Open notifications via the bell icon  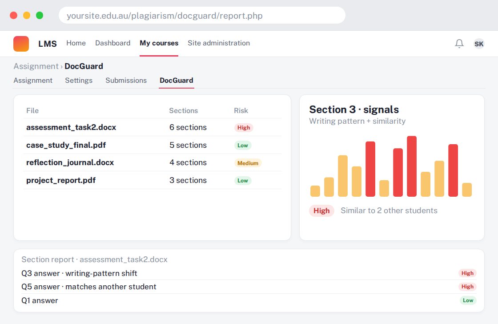[x=459, y=44]
